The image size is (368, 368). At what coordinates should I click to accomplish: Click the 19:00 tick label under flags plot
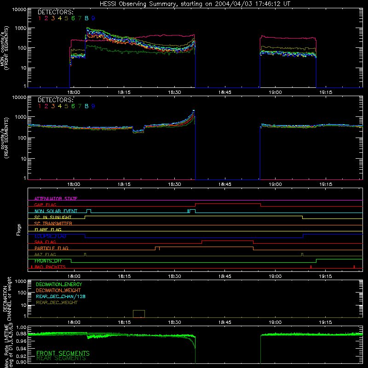(x=275, y=276)
